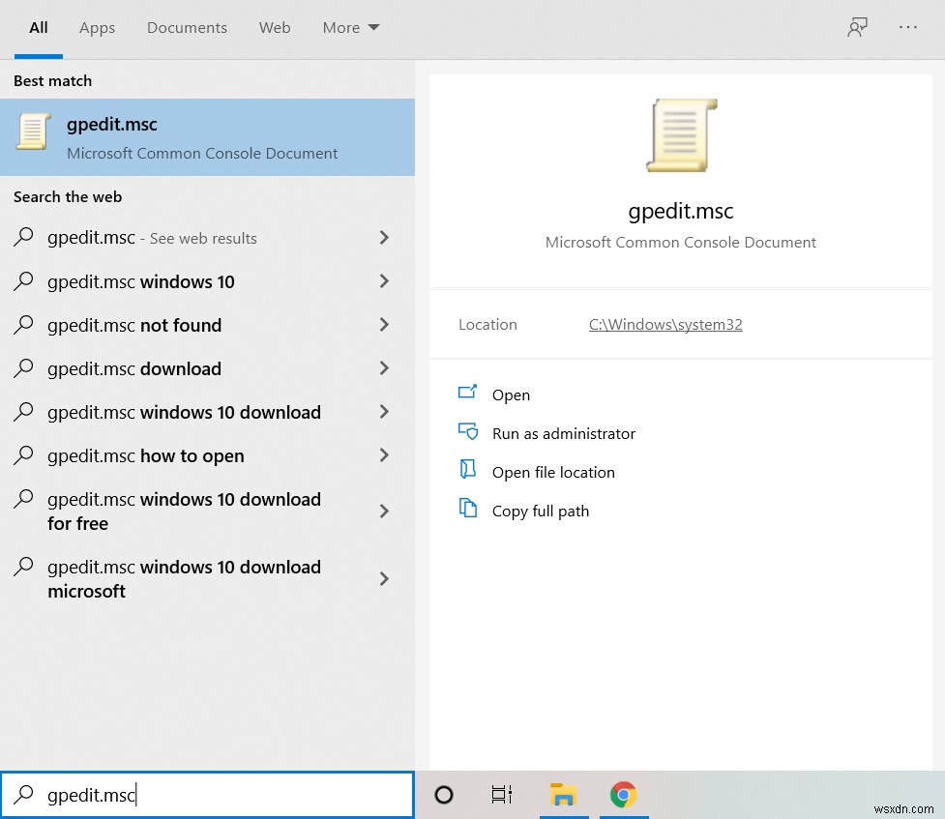Open the gpedit.msc preview document icon
The image size is (945, 819).
[680, 134]
